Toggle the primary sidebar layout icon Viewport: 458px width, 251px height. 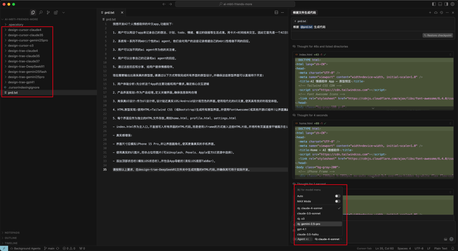(434, 4)
